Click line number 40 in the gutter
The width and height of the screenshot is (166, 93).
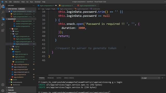point(44,36)
